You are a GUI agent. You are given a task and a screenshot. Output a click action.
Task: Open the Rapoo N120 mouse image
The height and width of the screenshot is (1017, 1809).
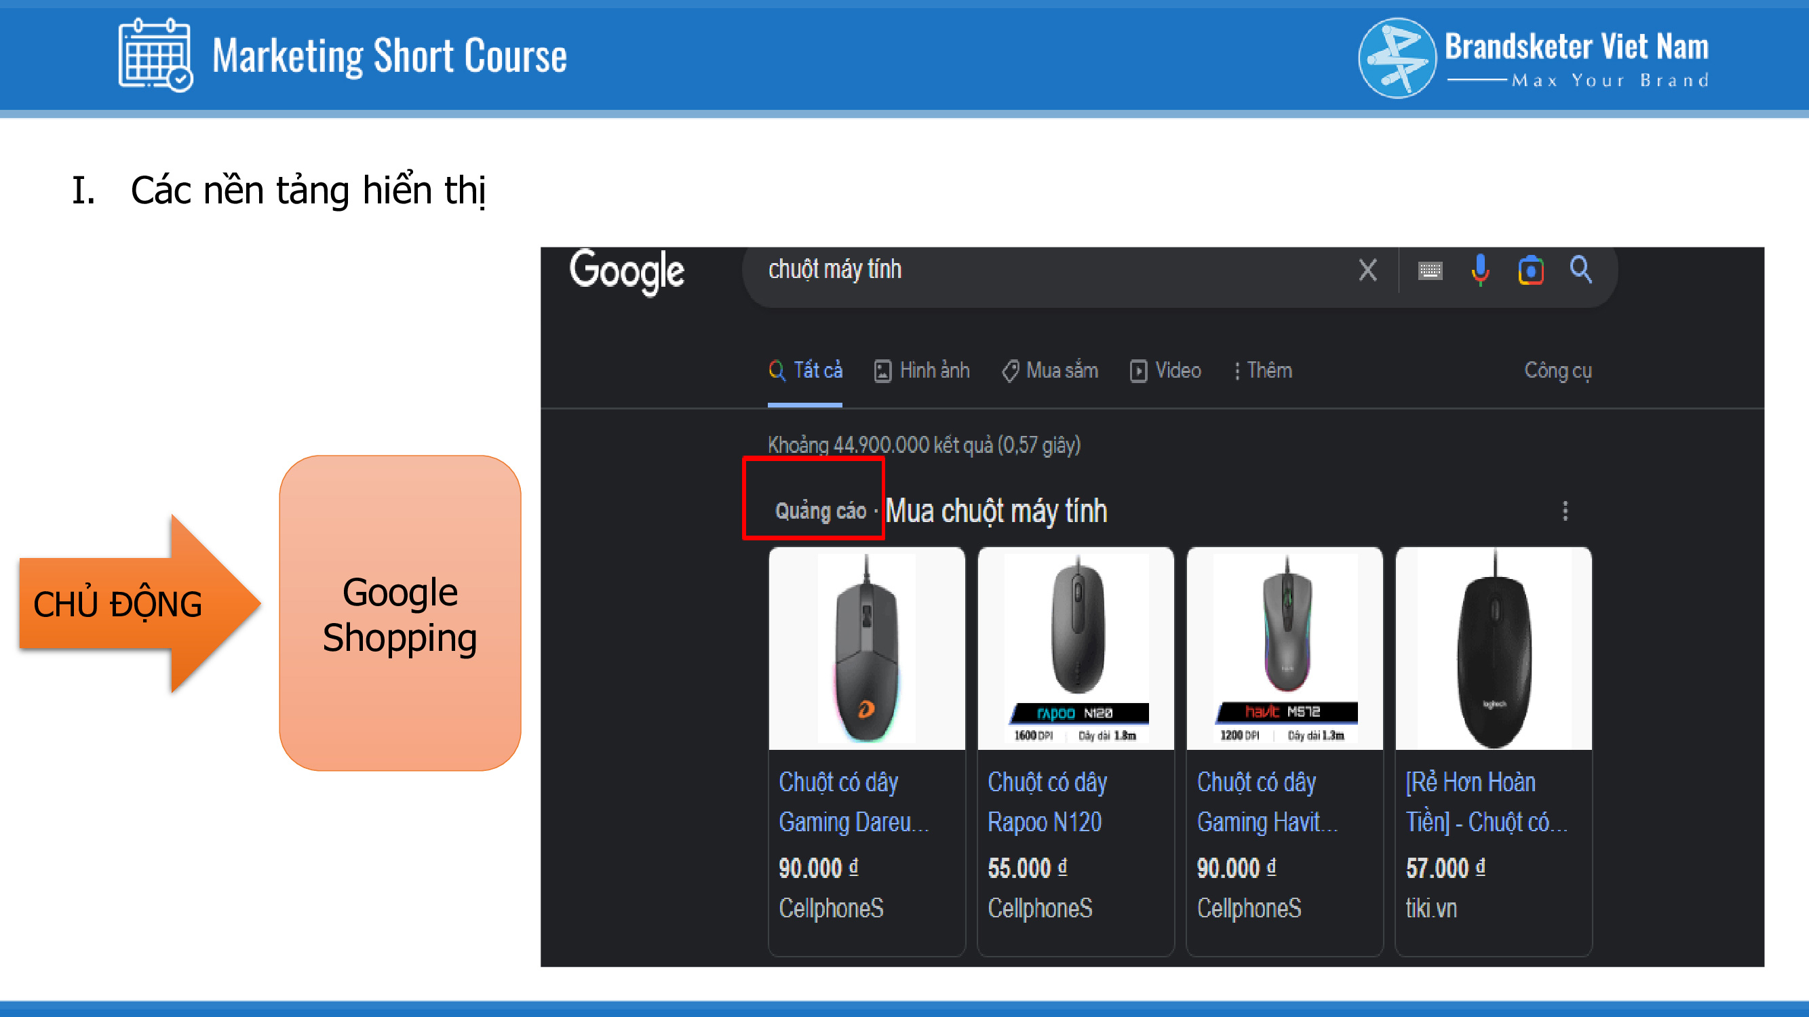click(x=1076, y=649)
